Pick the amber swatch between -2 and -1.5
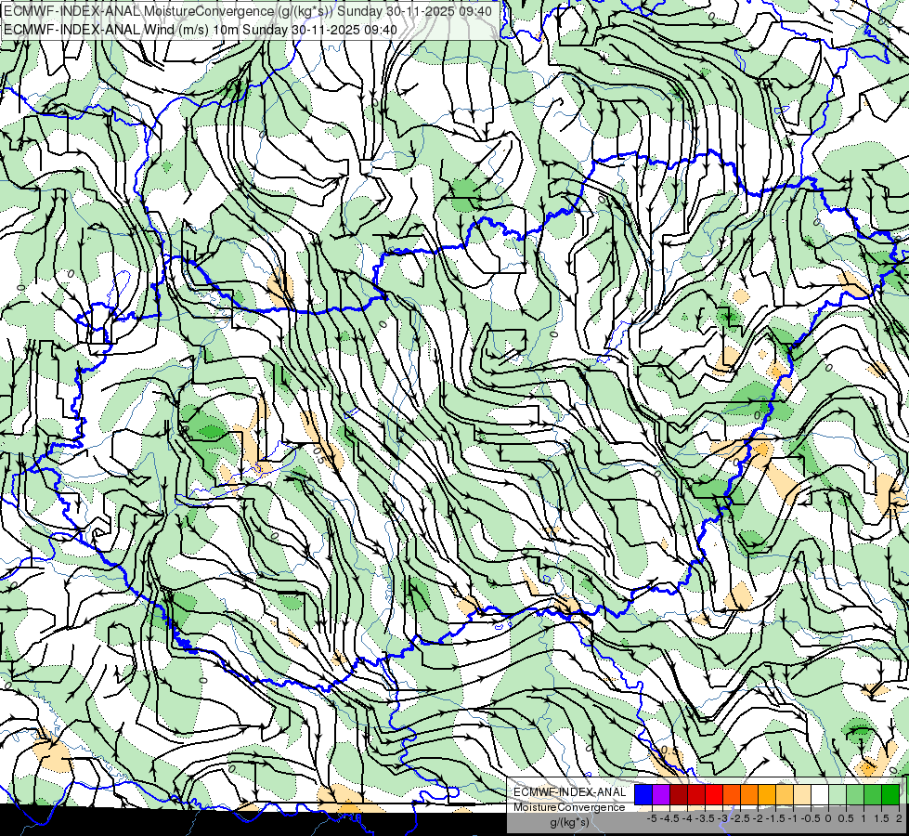The image size is (909, 836). pyautogui.click(x=767, y=795)
